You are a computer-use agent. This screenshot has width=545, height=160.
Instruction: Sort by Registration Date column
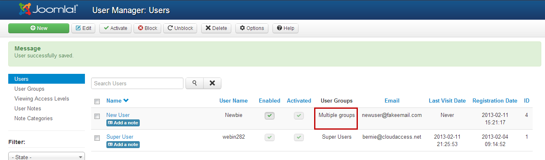[495, 101]
